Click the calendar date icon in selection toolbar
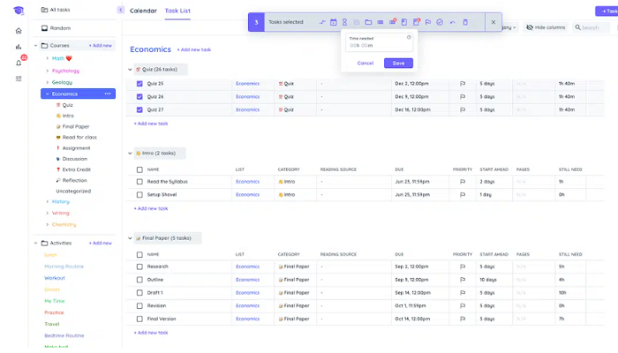618x353 pixels. [334, 22]
